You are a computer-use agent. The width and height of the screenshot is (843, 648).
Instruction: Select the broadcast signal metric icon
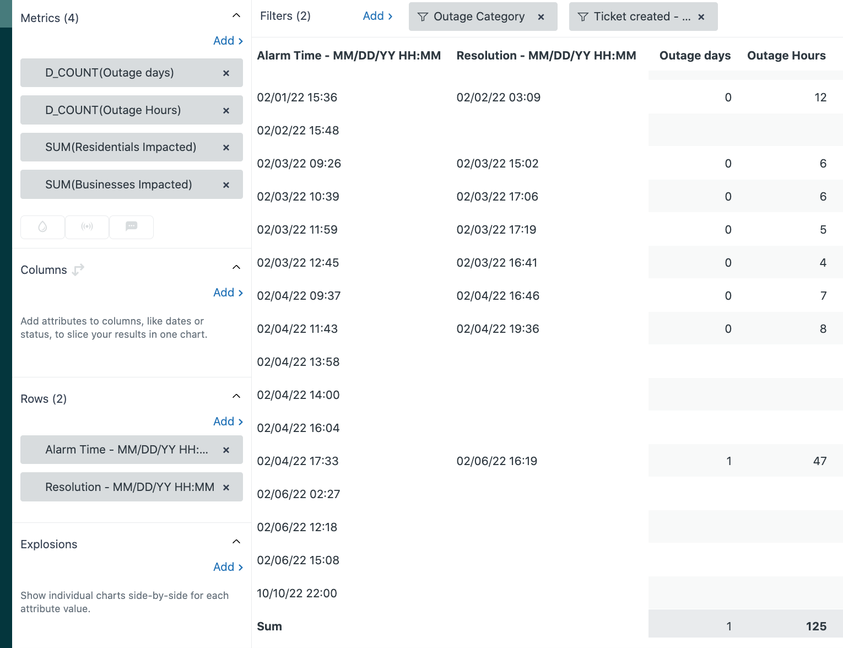point(87,227)
